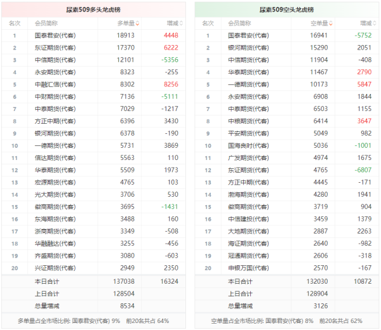The height and width of the screenshot is (330, 381).
Task: Sort short table by 空单量 sort icon
Action: point(331,23)
